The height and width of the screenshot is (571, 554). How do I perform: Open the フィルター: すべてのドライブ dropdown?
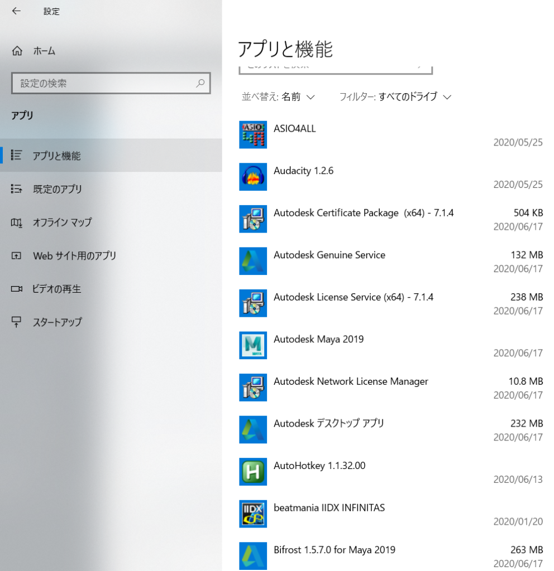coord(395,97)
